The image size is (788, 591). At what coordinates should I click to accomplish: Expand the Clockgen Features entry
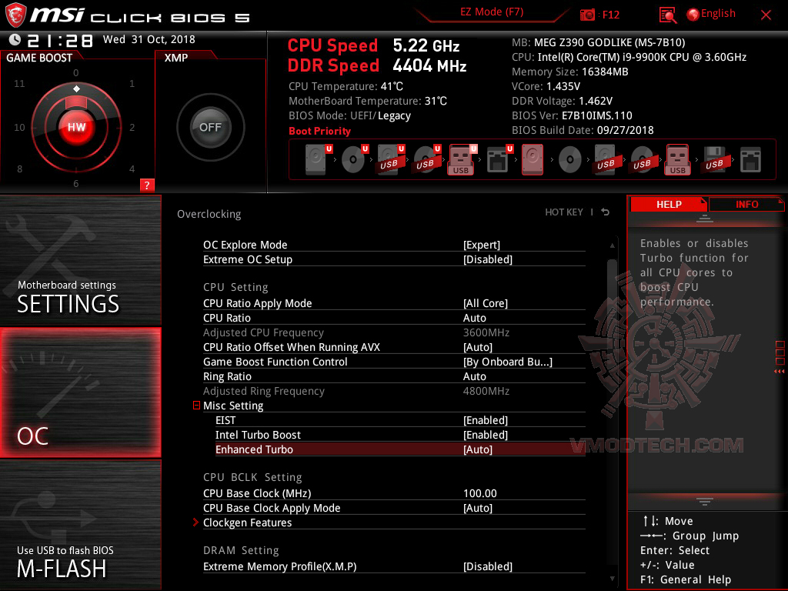195,523
